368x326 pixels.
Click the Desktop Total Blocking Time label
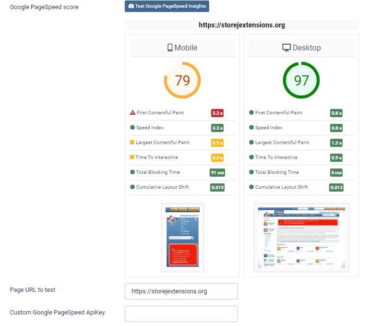click(x=277, y=172)
